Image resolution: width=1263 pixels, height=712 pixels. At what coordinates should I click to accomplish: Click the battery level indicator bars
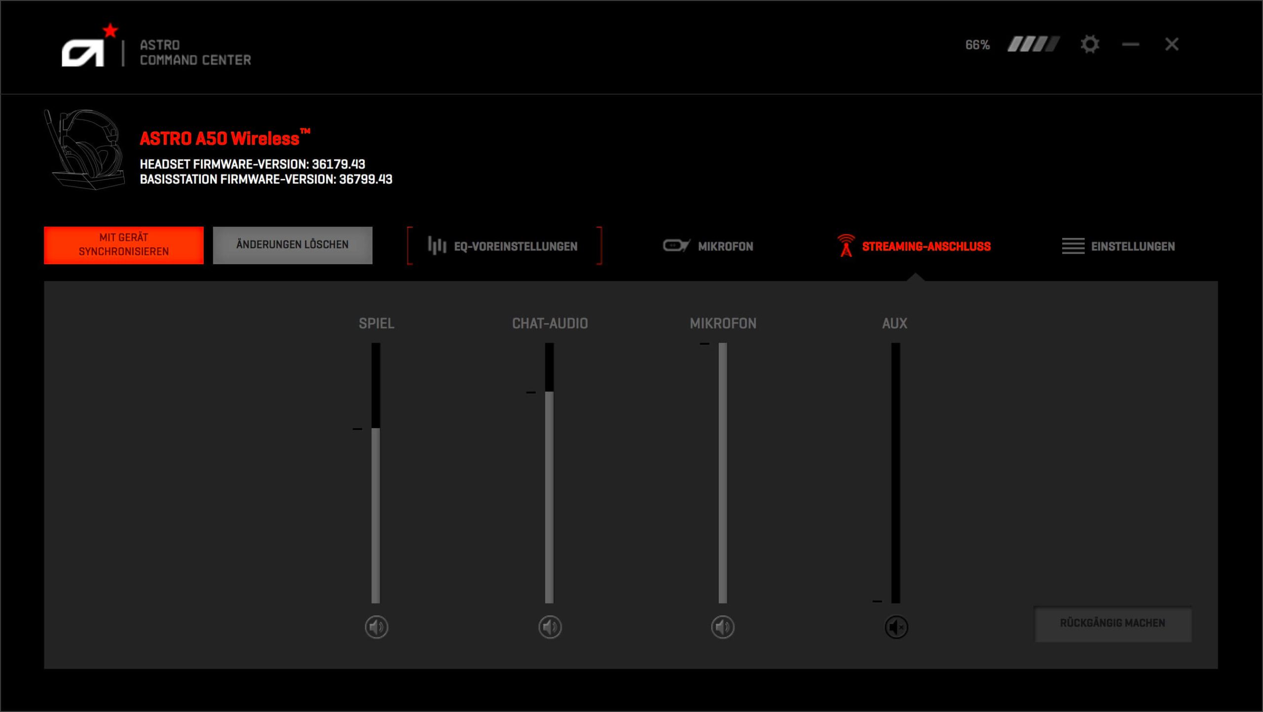(1033, 44)
